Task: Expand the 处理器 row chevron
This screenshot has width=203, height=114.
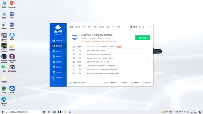Action: pos(148,47)
